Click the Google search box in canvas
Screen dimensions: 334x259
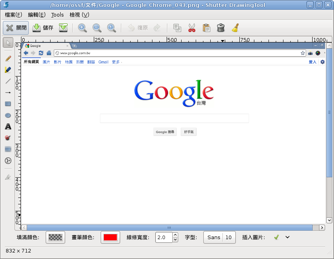tap(174, 118)
